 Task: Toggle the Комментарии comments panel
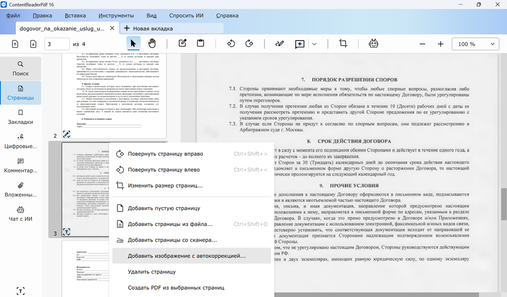pyautogui.click(x=21, y=165)
